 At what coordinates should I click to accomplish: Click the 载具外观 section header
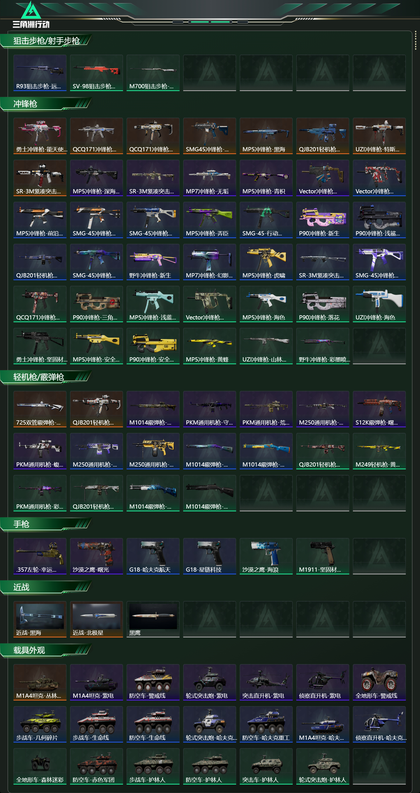[x=29, y=650]
